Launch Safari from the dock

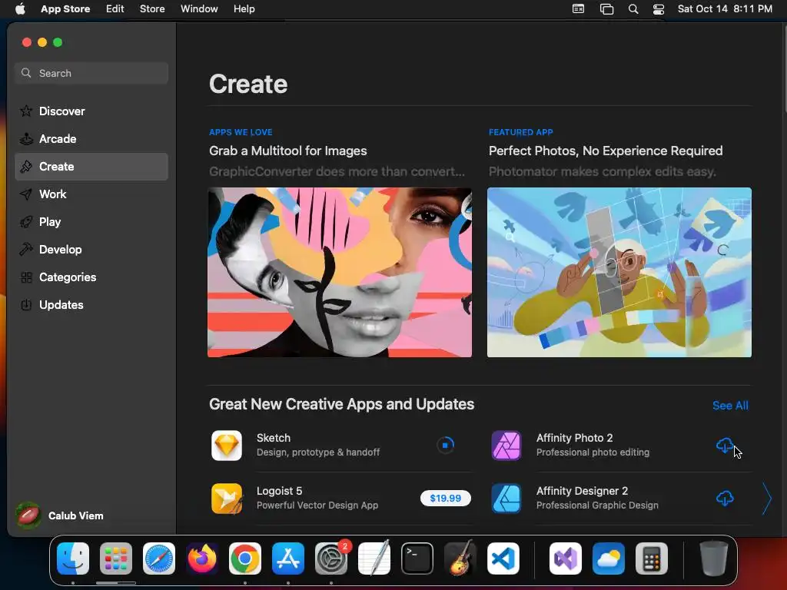(x=159, y=559)
